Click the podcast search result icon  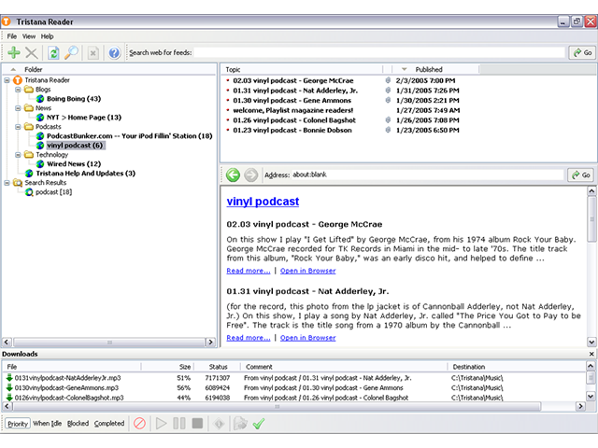pyautogui.click(x=29, y=192)
